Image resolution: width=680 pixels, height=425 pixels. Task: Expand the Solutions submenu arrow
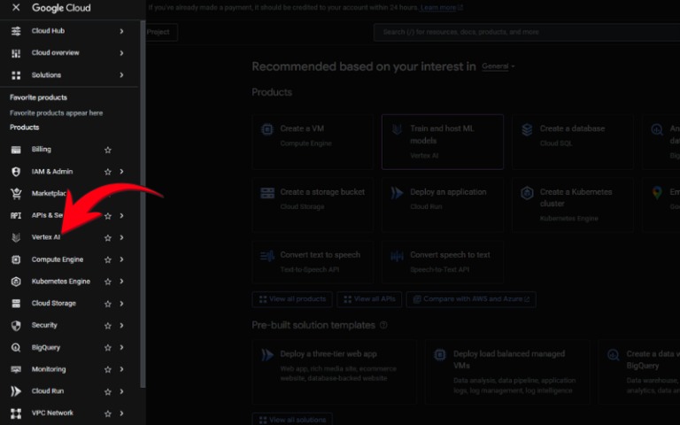pyautogui.click(x=121, y=75)
